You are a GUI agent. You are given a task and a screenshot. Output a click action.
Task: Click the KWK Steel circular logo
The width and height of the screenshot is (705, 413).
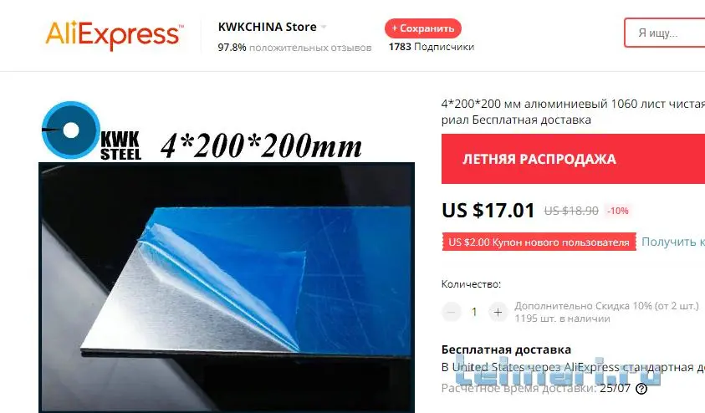70,130
